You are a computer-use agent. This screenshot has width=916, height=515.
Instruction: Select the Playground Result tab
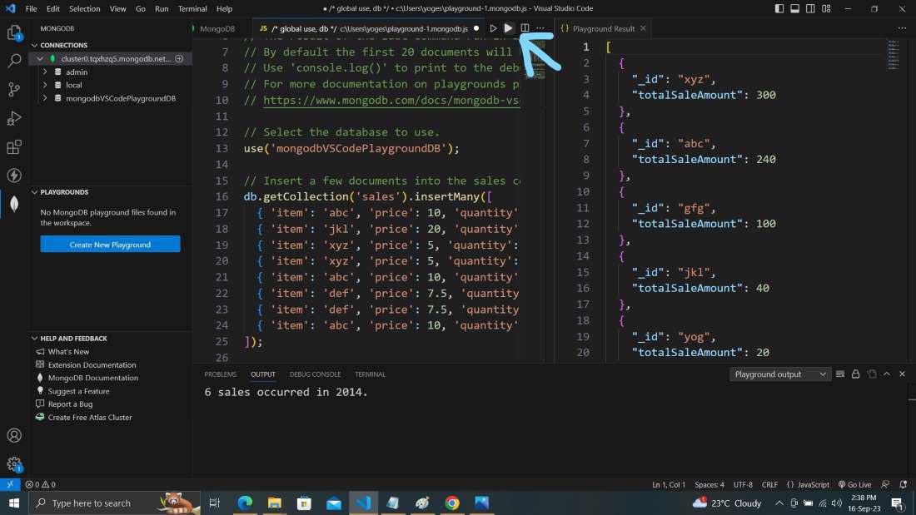pos(603,28)
